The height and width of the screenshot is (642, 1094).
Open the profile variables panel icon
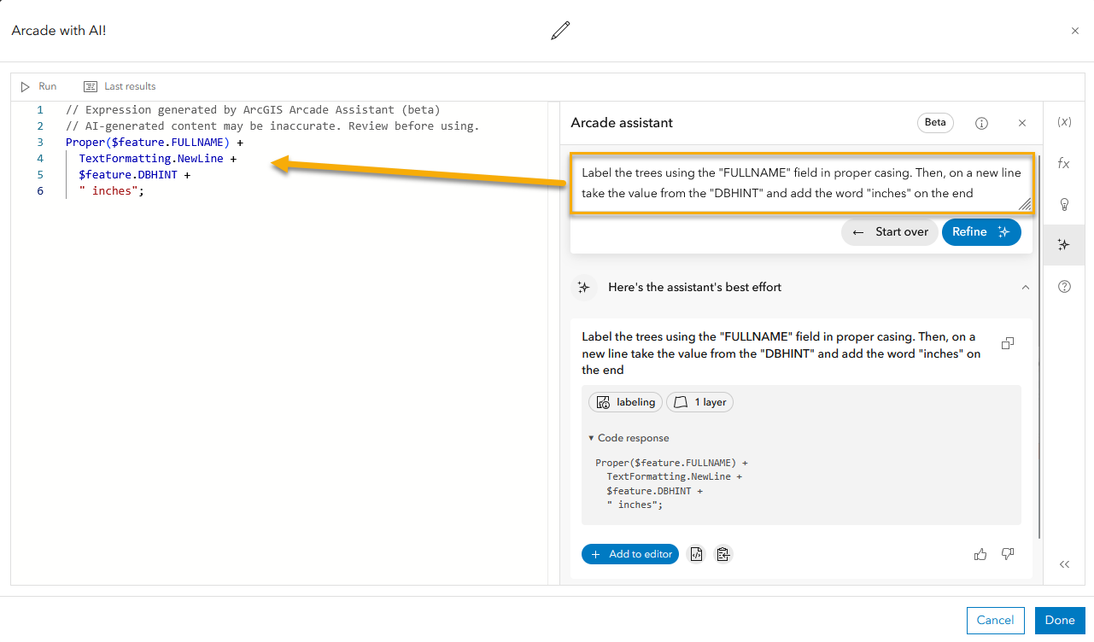(x=1064, y=122)
